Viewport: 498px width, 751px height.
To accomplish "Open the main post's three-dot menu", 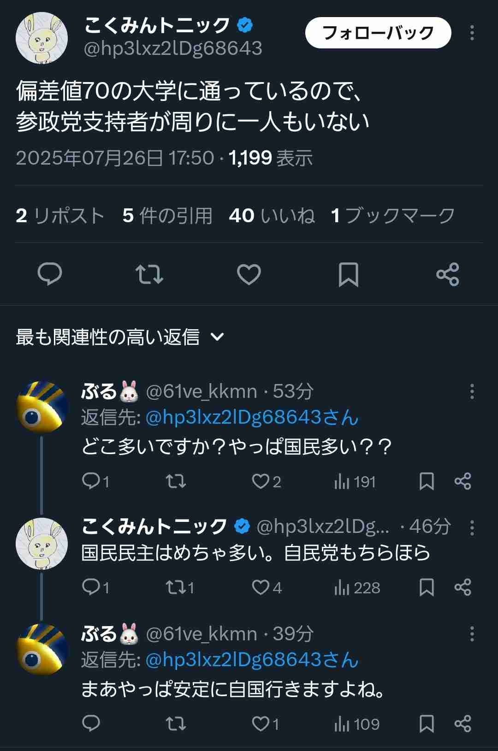I will click(x=472, y=33).
